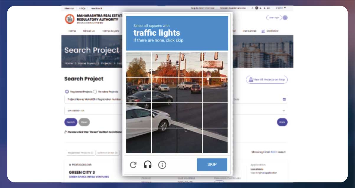Toggle the high contrast icon in top bar
Viewport: 355px width, 188px height.
tap(257, 8)
